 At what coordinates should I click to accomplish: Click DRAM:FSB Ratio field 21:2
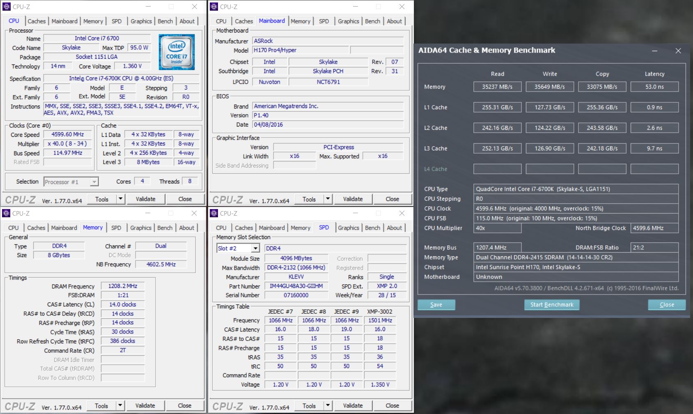654,248
